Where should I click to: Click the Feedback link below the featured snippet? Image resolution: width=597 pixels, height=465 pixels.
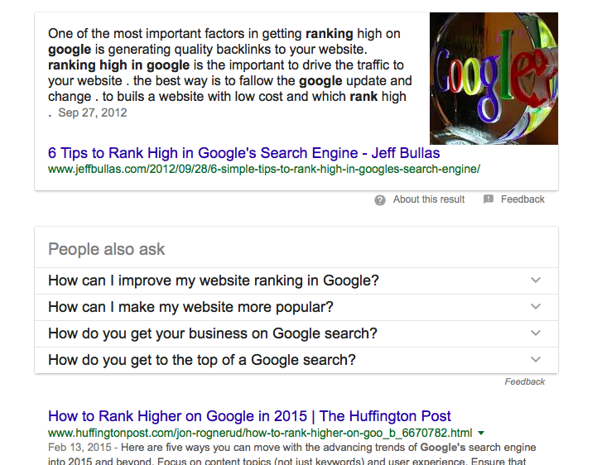[522, 199]
